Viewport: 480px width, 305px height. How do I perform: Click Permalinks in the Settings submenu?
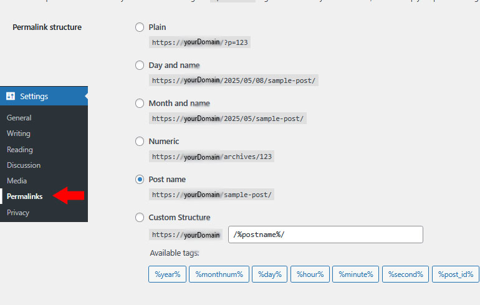pos(25,196)
